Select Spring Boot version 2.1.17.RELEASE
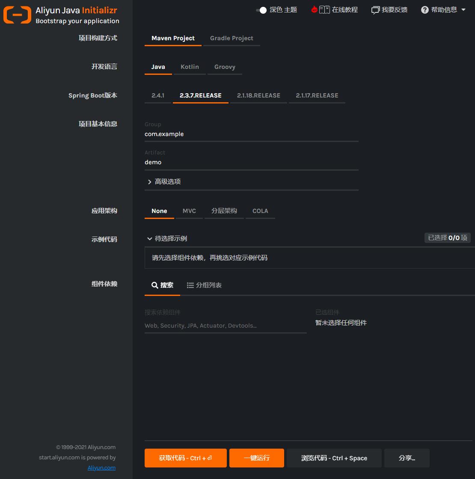The width and height of the screenshot is (475, 479). click(317, 96)
